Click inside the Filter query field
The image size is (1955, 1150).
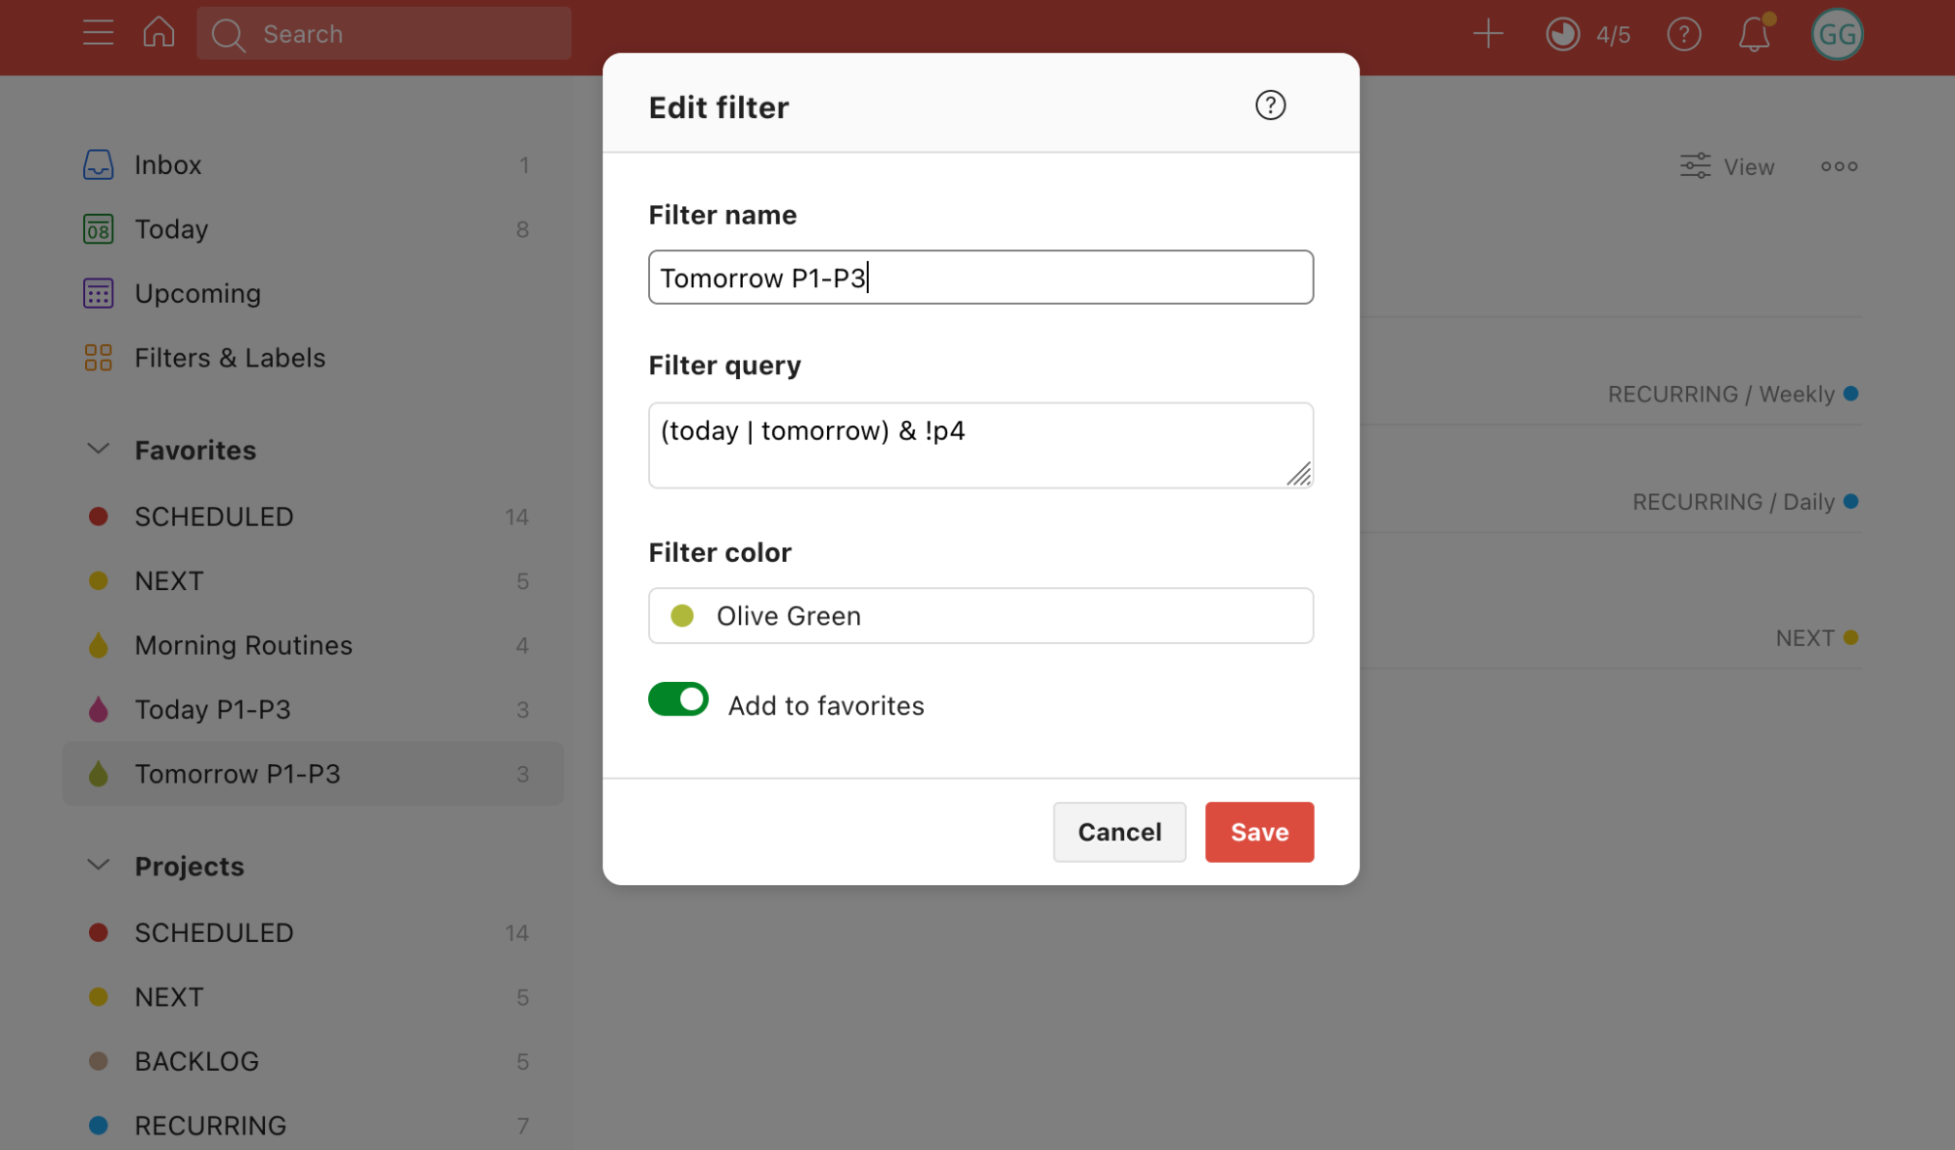pos(980,445)
